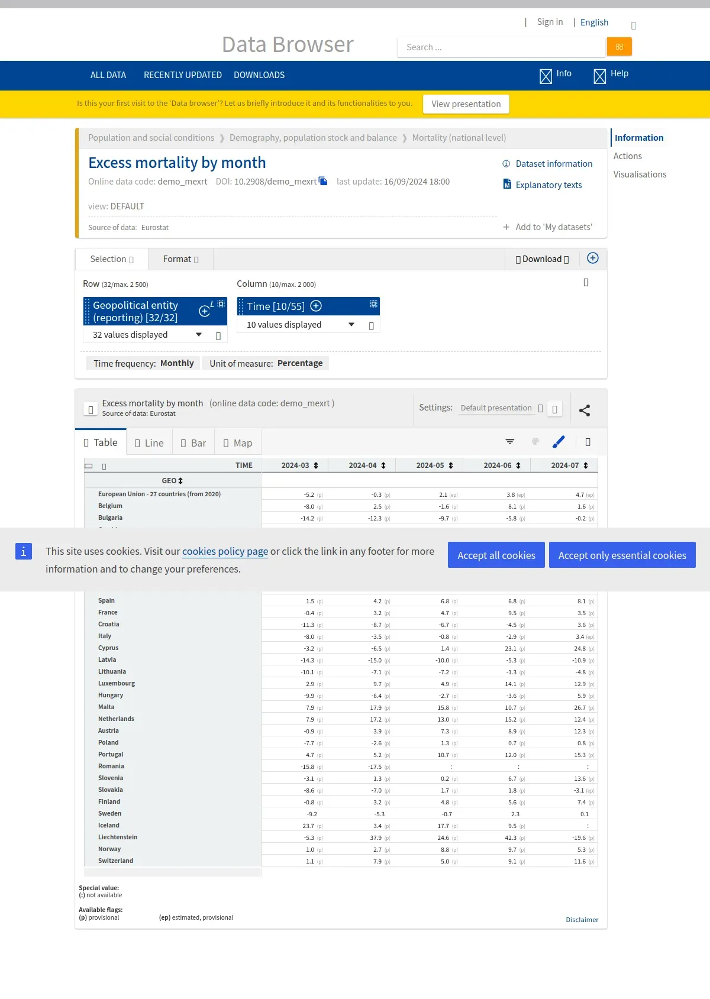The width and height of the screenshot is (710, 999).
Task: Sort by the 2024-05 column arrows
Action: [x=451, y=465]
